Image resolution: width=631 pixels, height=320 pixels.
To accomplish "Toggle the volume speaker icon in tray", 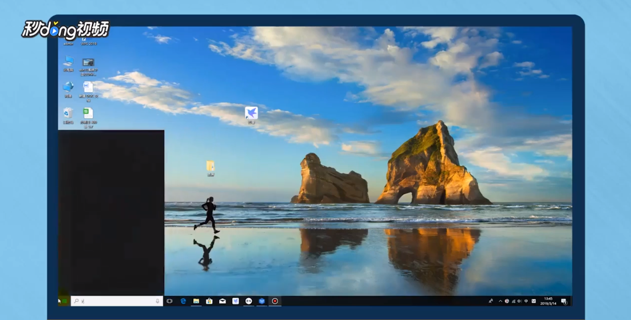I will (519, 300).
